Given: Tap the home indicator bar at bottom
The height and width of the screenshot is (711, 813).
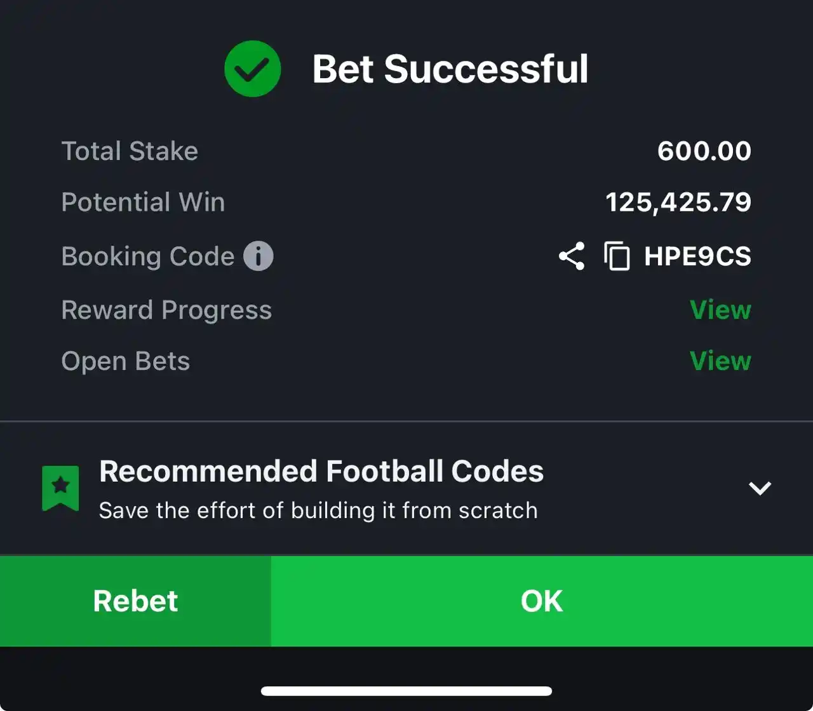Looking at the screenshot, I should click(406, 691).
